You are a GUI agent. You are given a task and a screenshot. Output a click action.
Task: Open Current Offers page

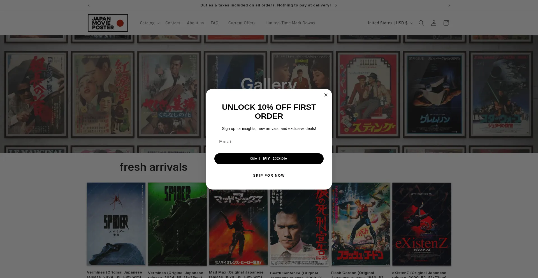(x=242, y=23)
